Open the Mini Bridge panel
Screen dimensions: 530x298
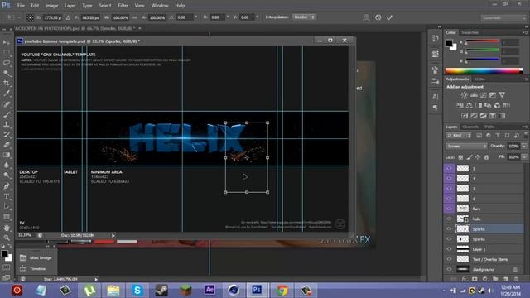[36, 257]
